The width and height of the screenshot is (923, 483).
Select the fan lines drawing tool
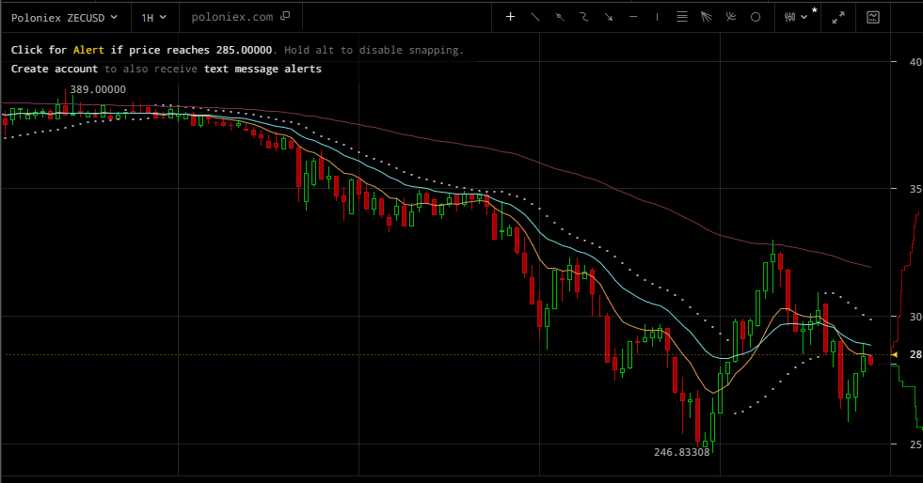tap(707, 17)
